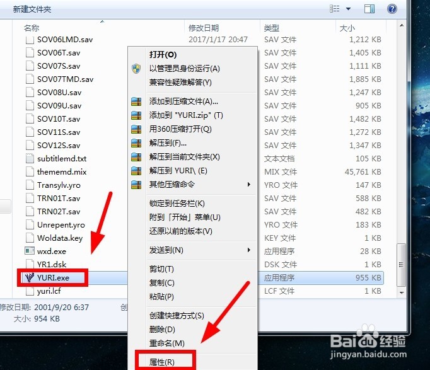Choose 添加到压缩文件(A)... option
This screenshot has height=370, width=430.
tap(183, 101)
